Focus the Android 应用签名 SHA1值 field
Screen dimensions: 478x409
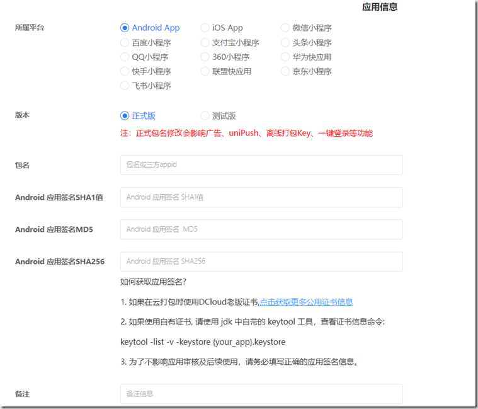click(261, 197)
